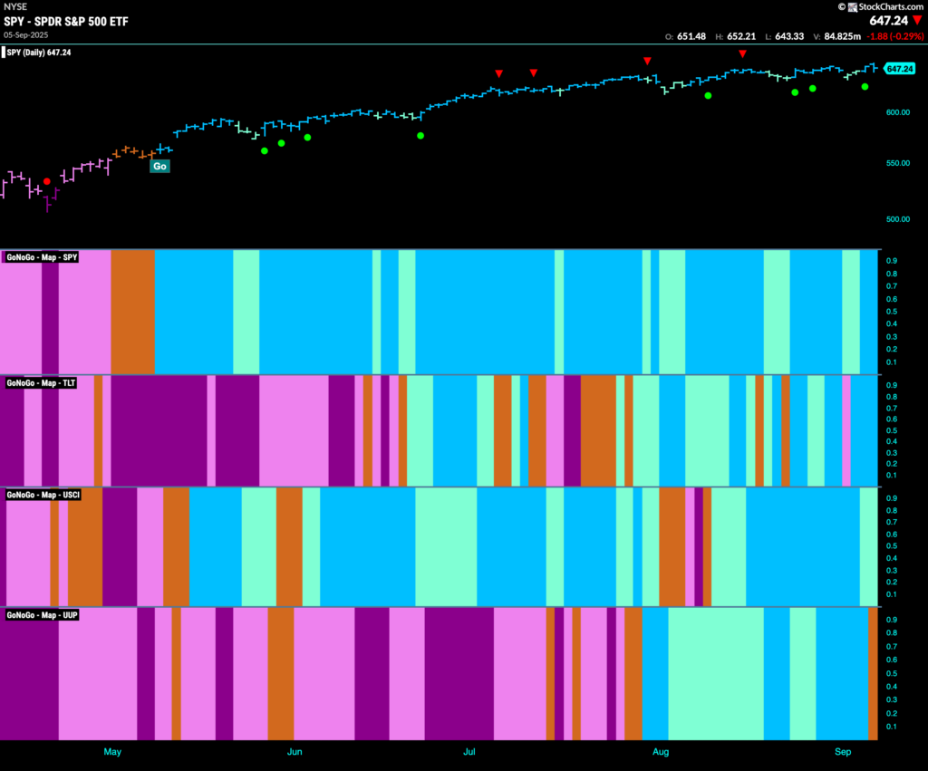Select the GoNoGo - Map - UUP panel label

pyautogui.click(x=42, y=615)
